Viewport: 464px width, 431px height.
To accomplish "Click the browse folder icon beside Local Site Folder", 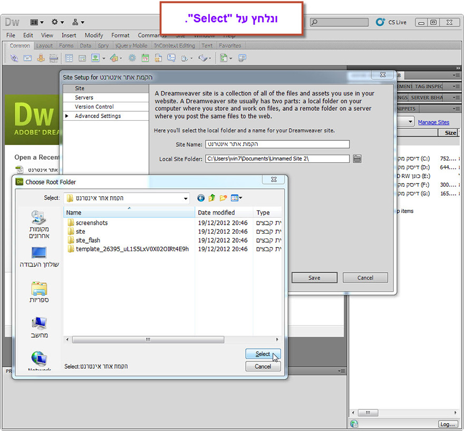I will [357, 159].
